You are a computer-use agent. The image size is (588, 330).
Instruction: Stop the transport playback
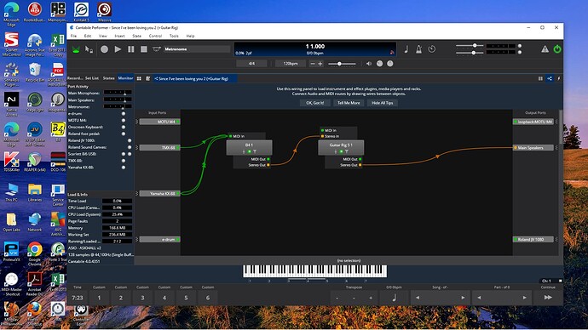[144, 49]
